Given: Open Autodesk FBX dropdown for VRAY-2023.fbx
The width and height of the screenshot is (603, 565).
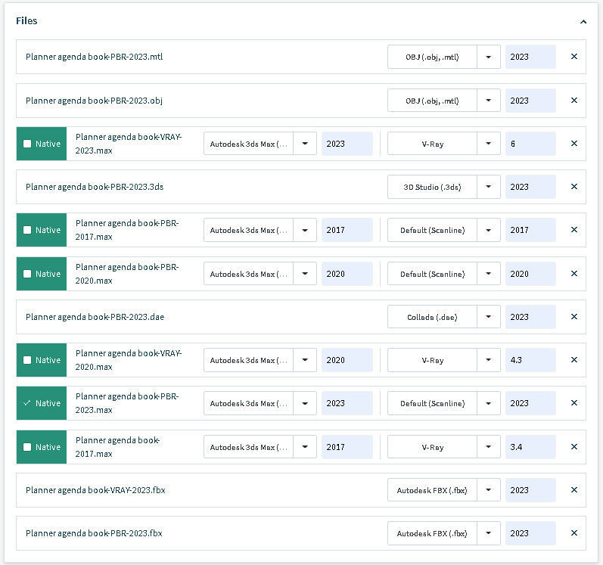Looking at the screenshot, I should pyautogui.click(x=489, y=490).
